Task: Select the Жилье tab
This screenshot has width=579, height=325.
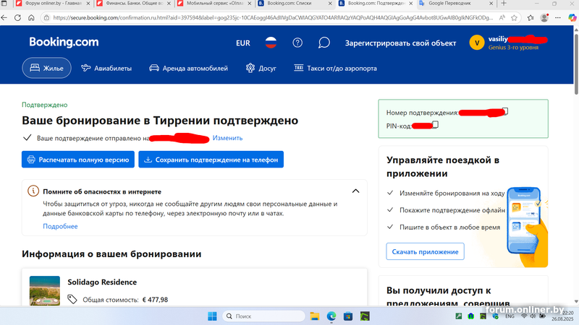Action: click(x=46, y=68)
